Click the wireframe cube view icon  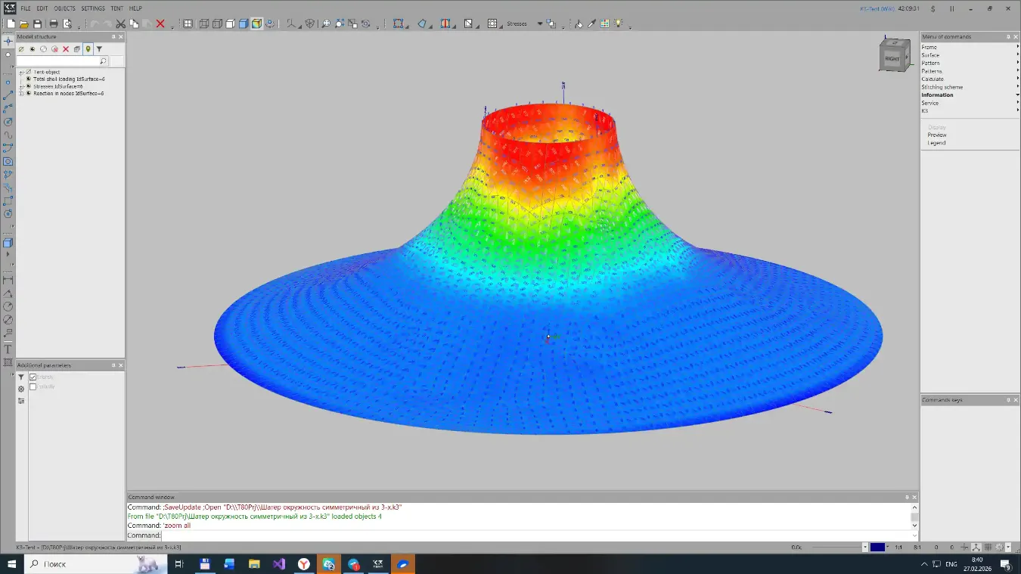pos(204,24)
